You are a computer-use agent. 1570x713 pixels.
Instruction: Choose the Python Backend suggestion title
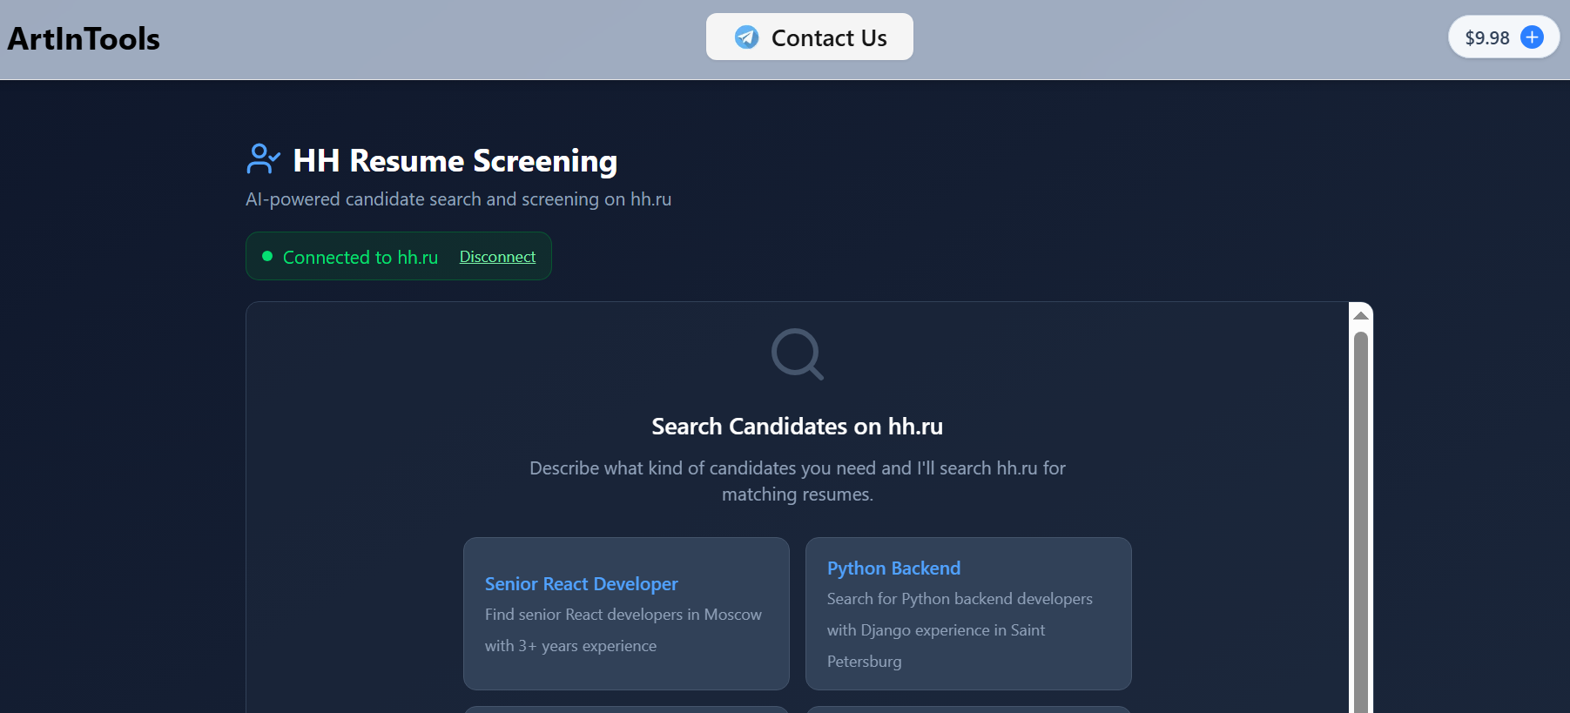(x=893, y=568)
